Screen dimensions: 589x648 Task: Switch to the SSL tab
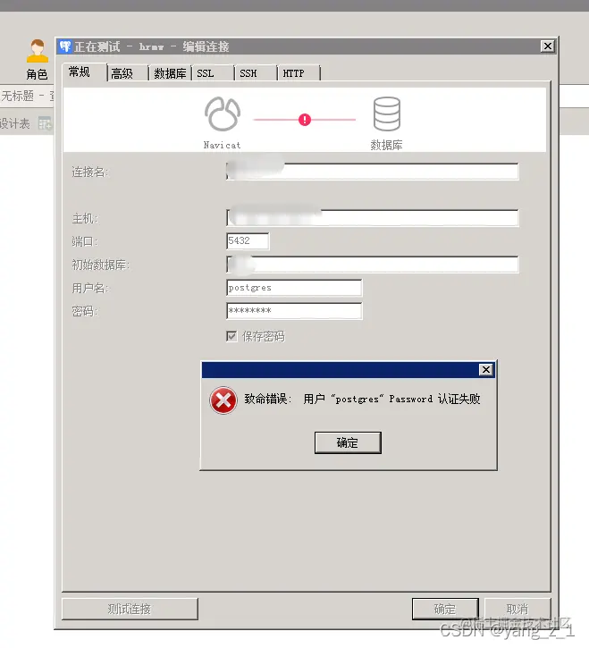[x=213, y=73]
